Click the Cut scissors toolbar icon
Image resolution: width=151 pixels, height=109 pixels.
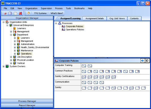pyautogui.click(x=5, y=13)
